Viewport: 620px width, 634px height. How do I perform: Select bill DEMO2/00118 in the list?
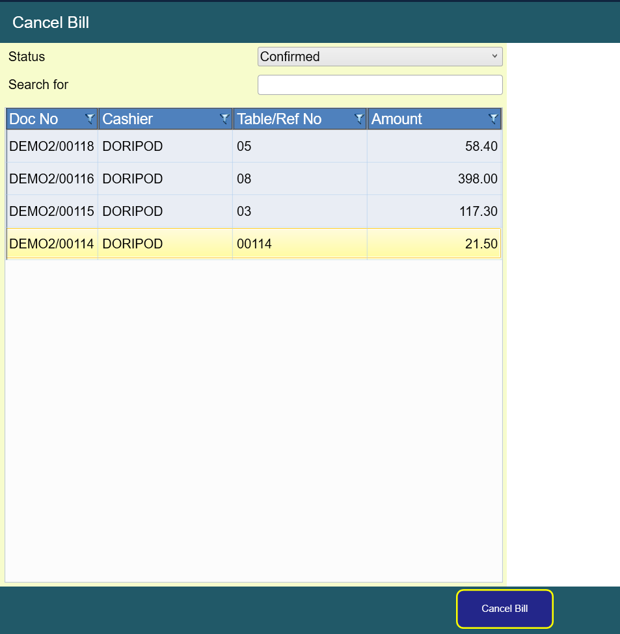tap(52, 146)
